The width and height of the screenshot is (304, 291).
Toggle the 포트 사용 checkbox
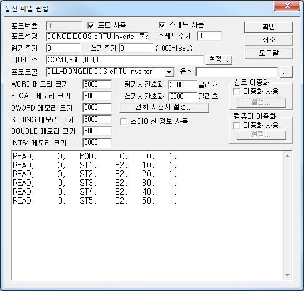[91, 26]
